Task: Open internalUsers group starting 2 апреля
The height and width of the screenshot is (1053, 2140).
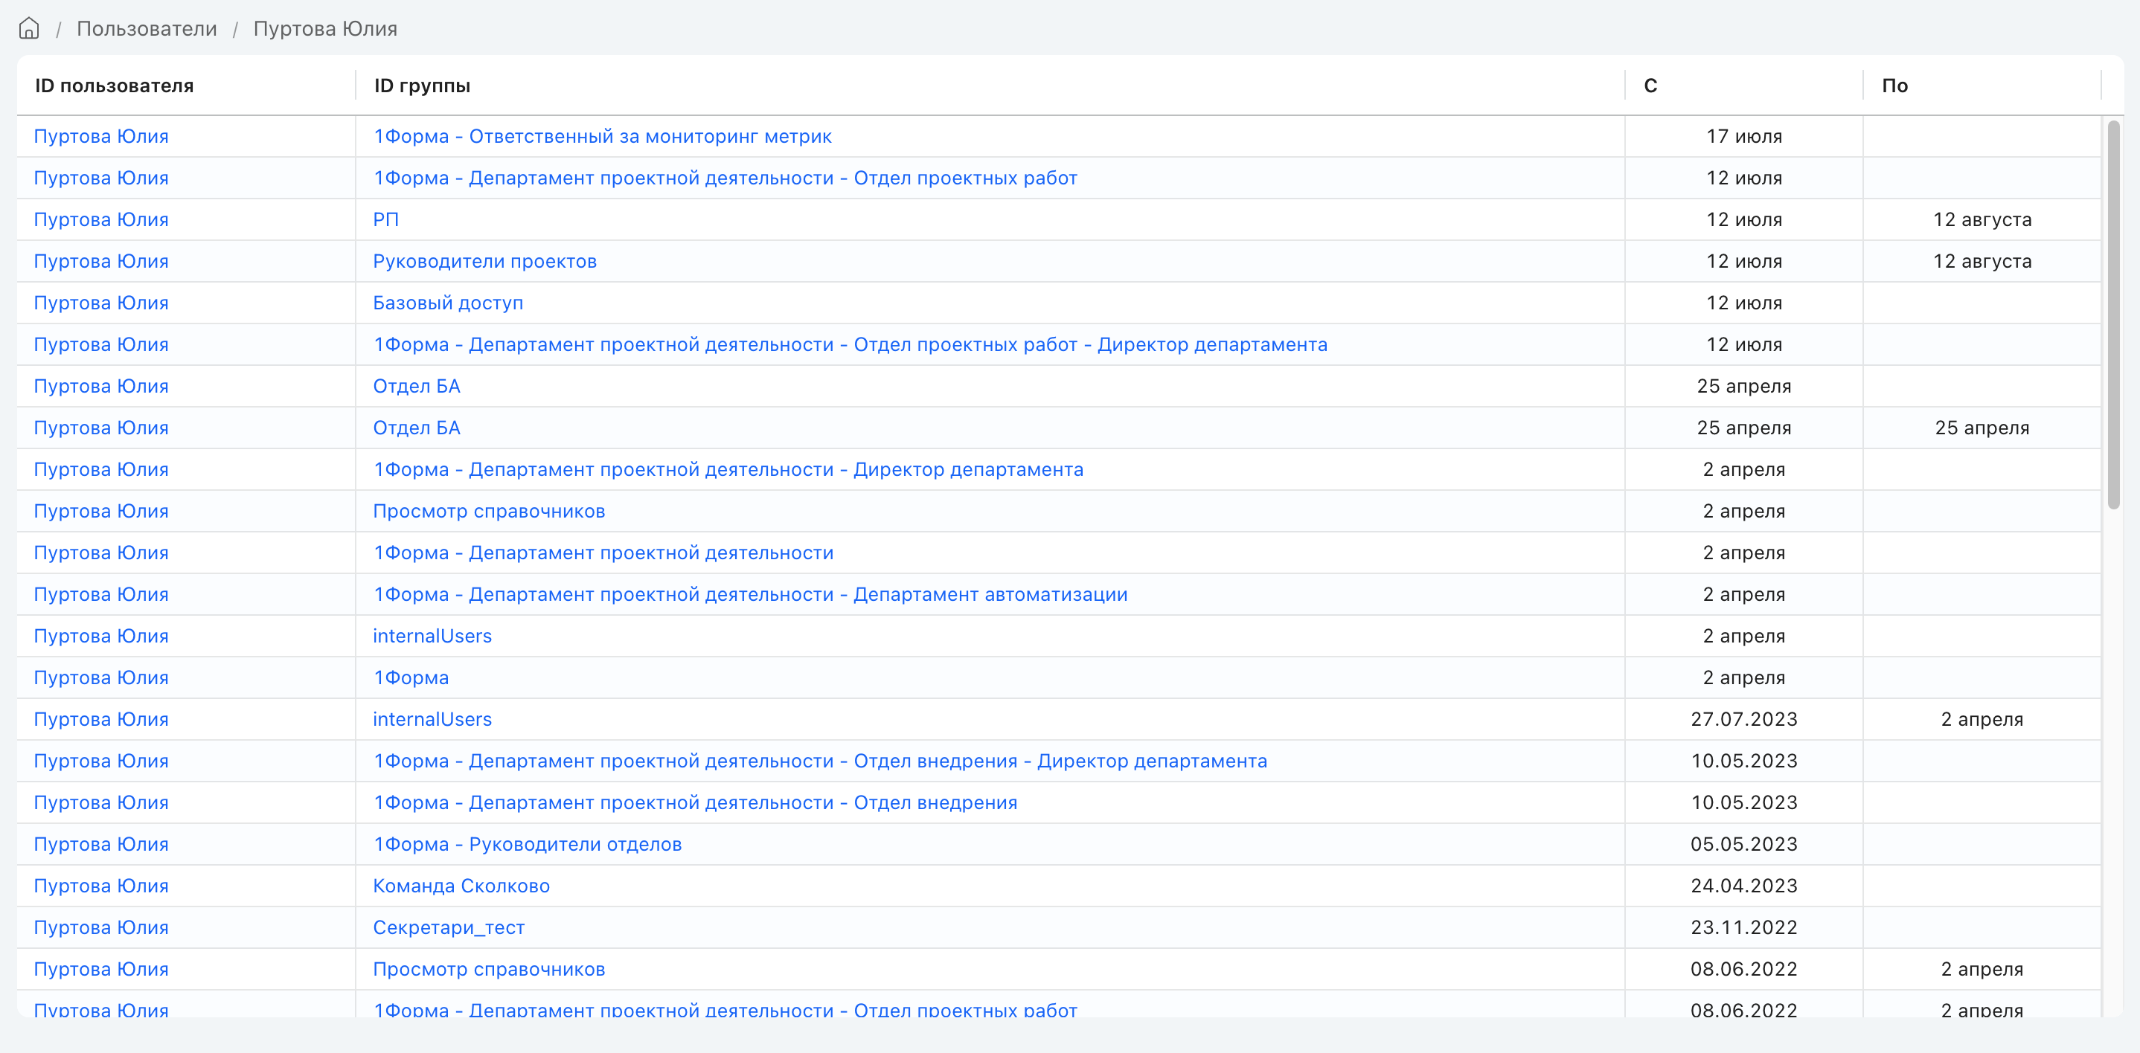Action: coord(432,635)
